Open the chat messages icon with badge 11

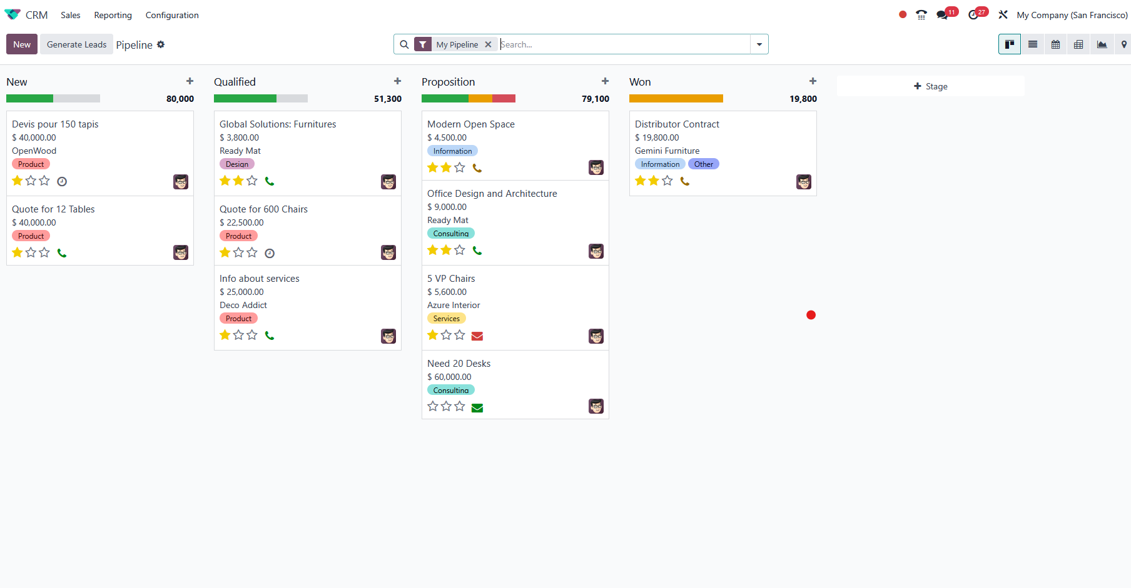point(942,15)
